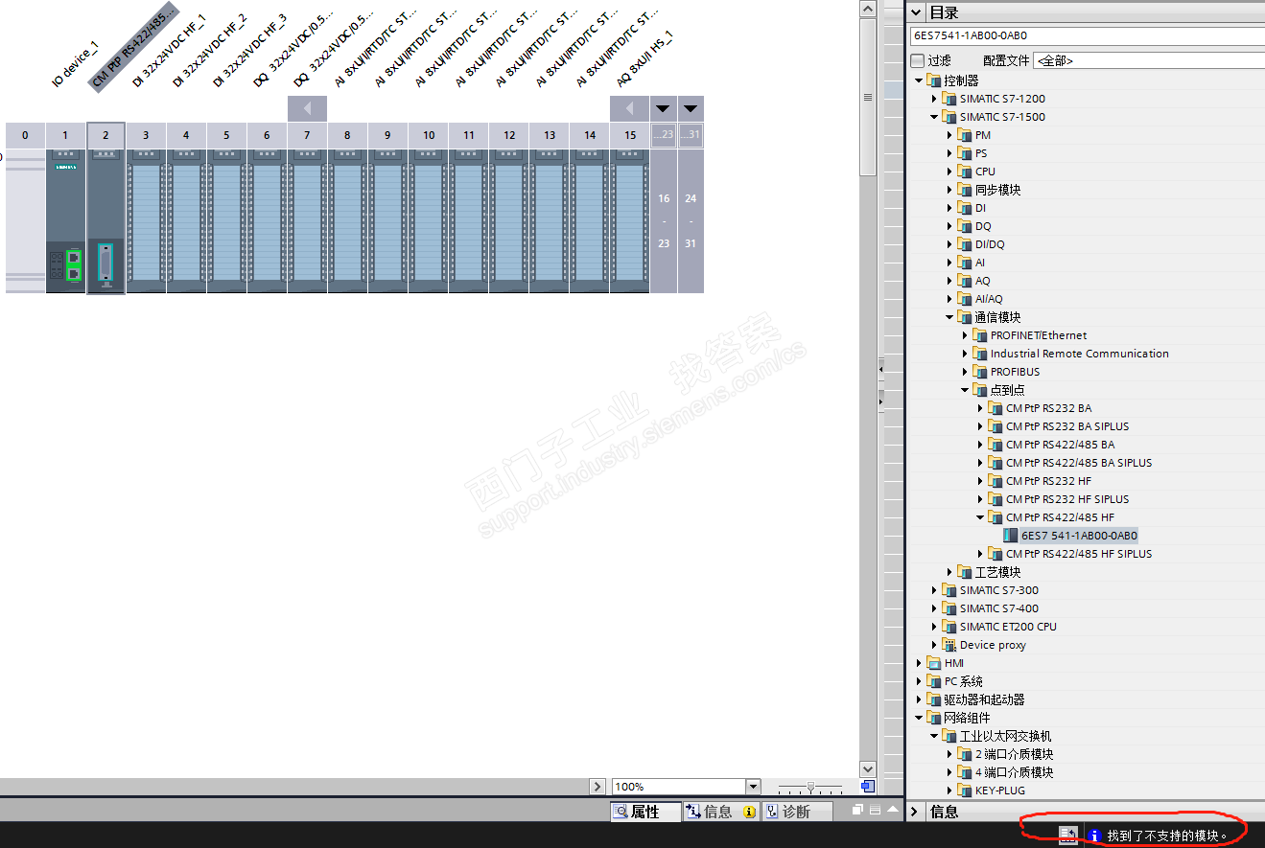Click the yellow info badge on 信息 tab

tap(749, 812)
